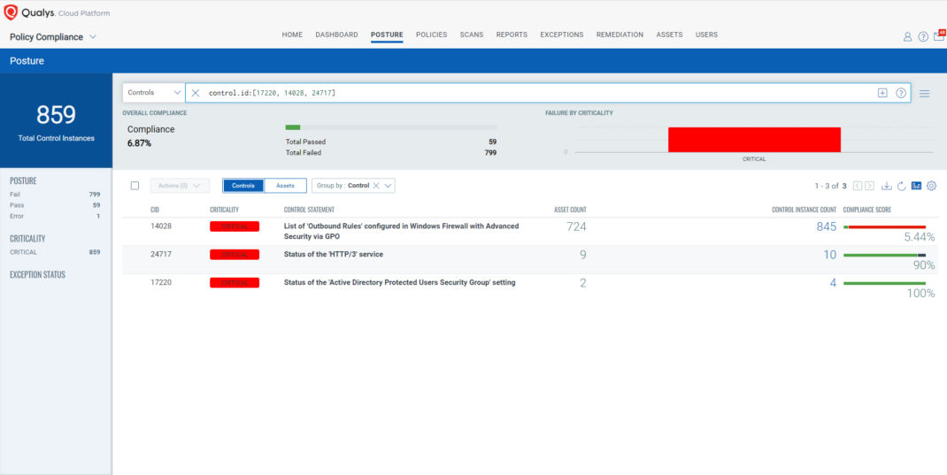Open table settings gear icon

pyautogui.click(x=931, y=186)
